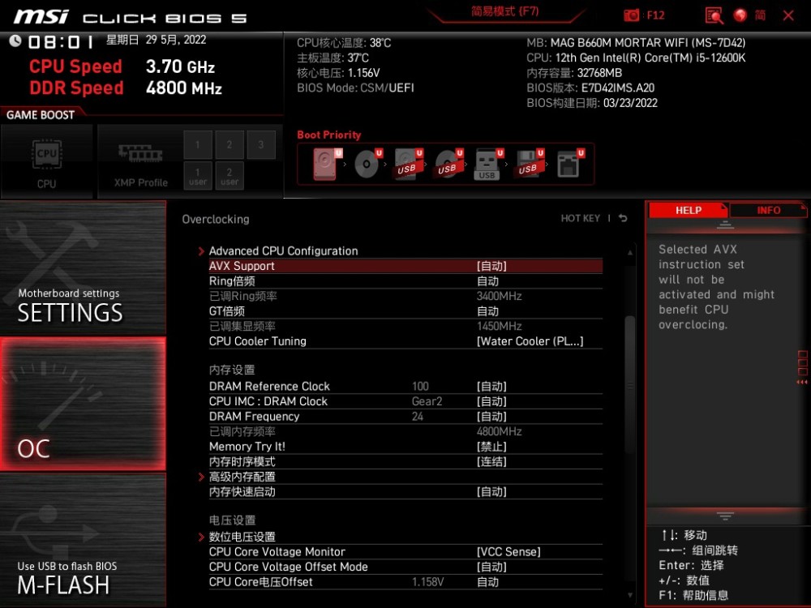Viewport: 811px width, 608px height.
Task: Select the hard disk boot priority icon
Action: tap(324, 165)
